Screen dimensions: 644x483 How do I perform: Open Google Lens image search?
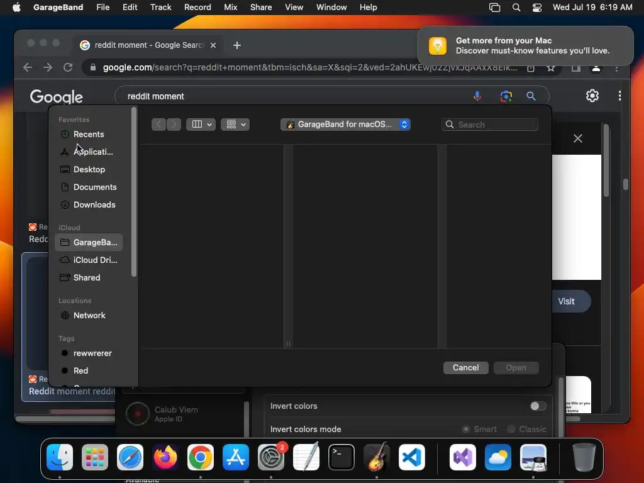click(506, 96)
